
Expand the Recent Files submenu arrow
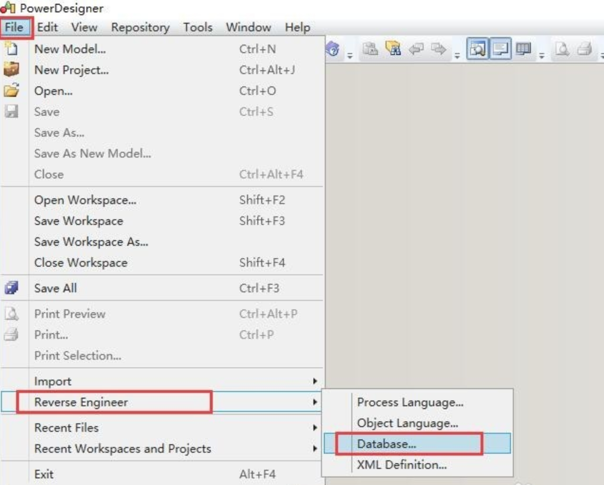click(314, 428)
